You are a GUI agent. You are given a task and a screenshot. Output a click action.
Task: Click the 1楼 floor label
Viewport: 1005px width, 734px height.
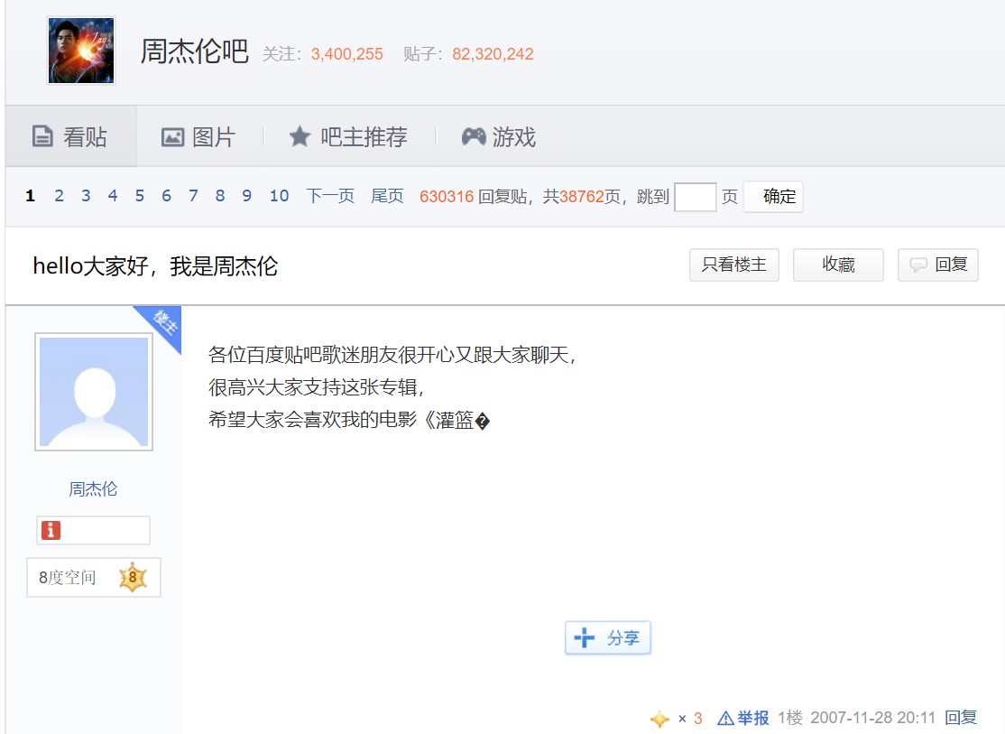790,718
